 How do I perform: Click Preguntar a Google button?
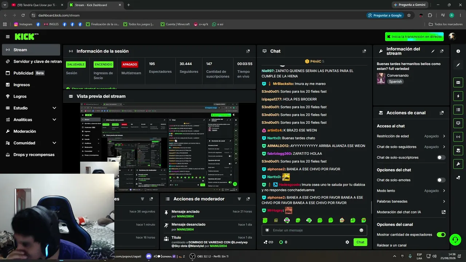click(x=385, y=15)
